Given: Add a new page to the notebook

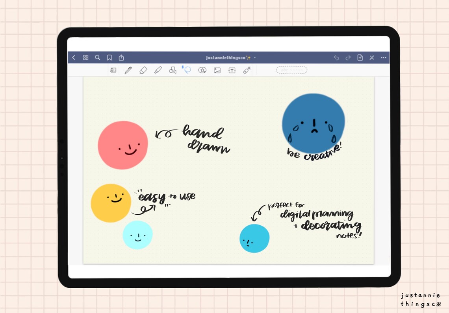Looking at the screenshot, I should coord(360,57).
